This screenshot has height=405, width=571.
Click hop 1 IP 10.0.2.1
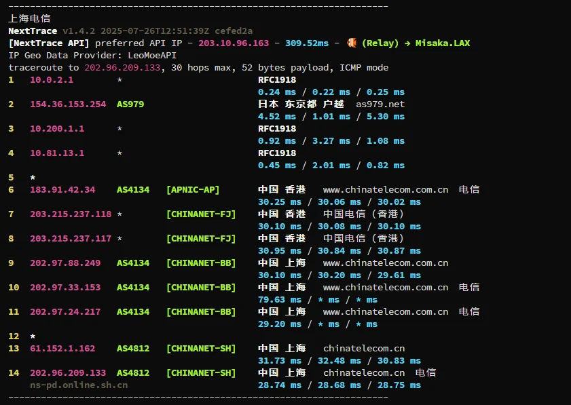click(x=52, y=79)
